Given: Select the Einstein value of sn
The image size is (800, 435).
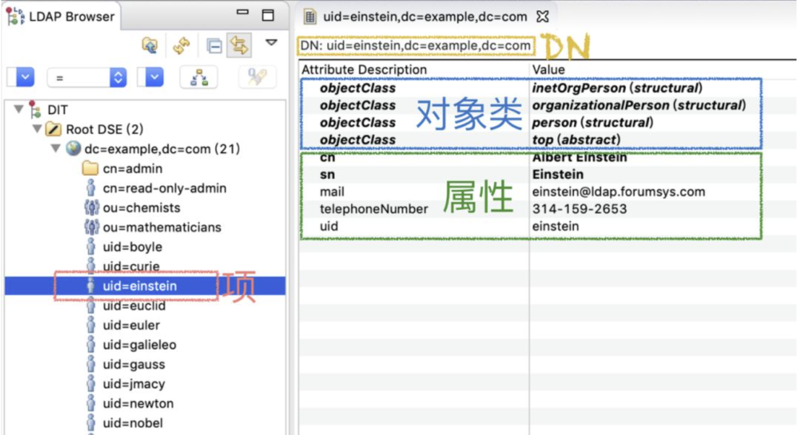Looking at the screenshot, I should (x=558, y=175).
